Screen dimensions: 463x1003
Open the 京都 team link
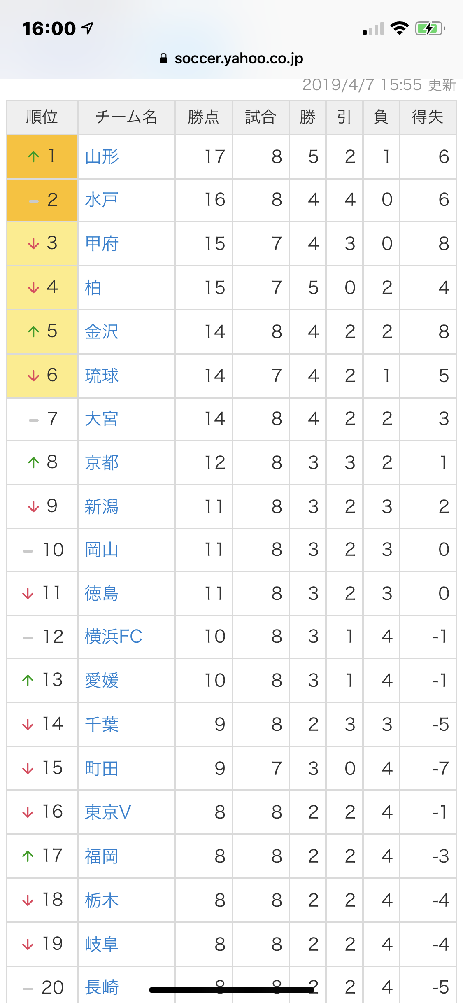[102, 463]
